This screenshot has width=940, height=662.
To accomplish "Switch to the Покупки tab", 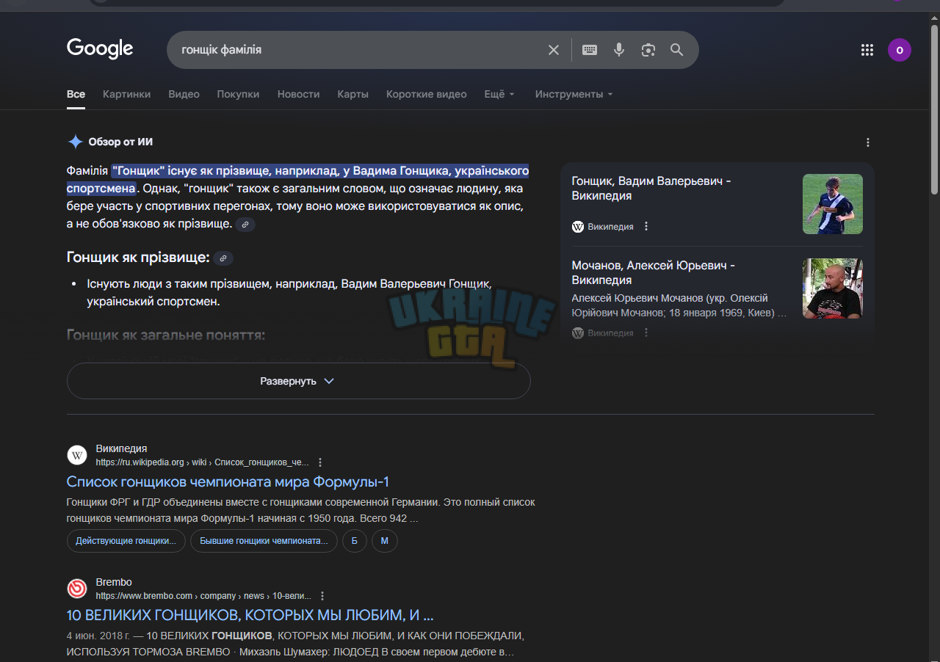I will click(238, 94).
